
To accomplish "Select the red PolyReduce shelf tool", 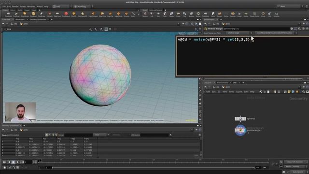I will click(x=66, y=14).
